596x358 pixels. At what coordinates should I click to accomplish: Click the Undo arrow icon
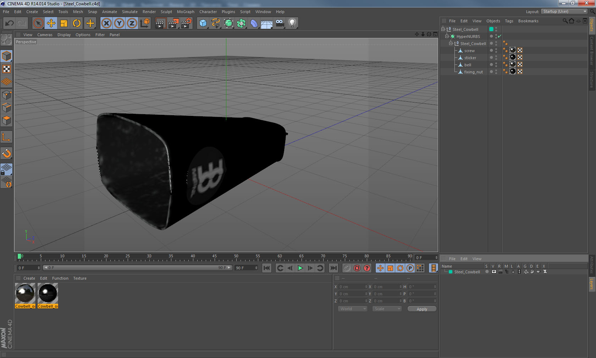(10, 23)
